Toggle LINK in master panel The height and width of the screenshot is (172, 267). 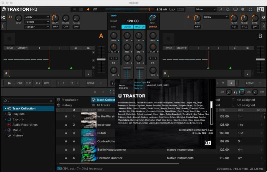[113, 27]
